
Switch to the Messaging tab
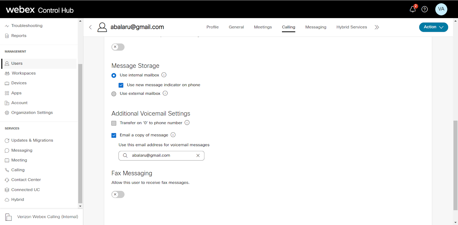pyautogui.click(x=315, y=27)
